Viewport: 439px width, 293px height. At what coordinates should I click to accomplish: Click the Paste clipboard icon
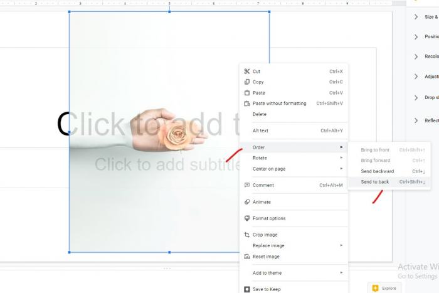[246, 93]
